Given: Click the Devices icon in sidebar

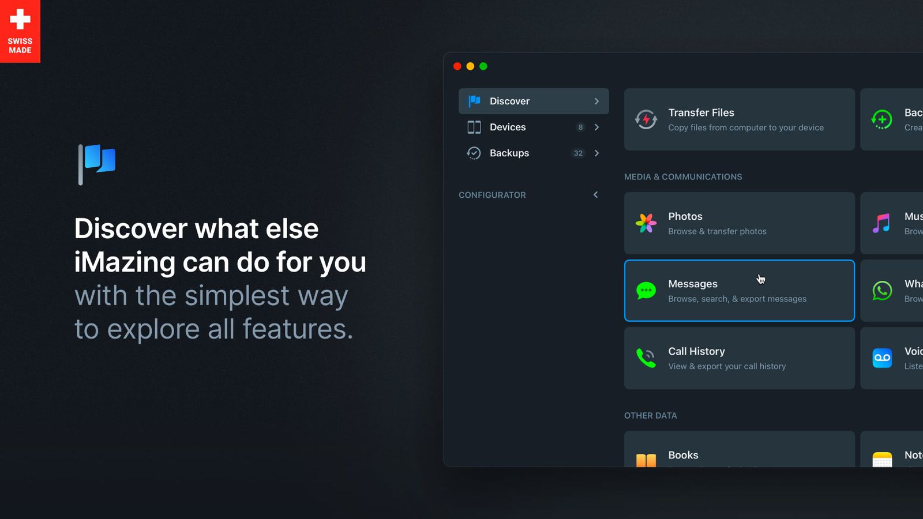Looking at the screenshot, I should [x=474, y=127].
